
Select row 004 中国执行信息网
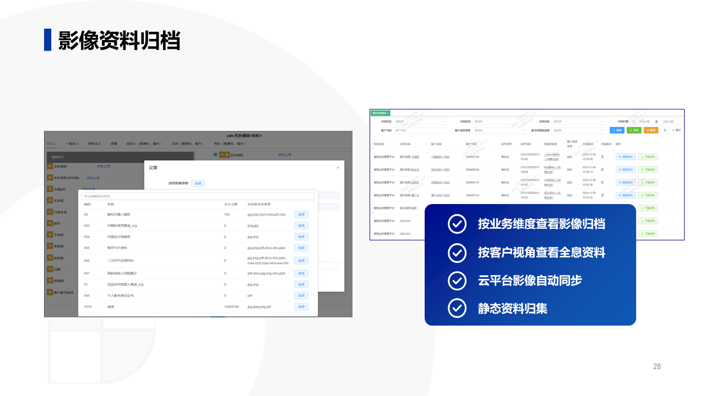click(301, 237)
